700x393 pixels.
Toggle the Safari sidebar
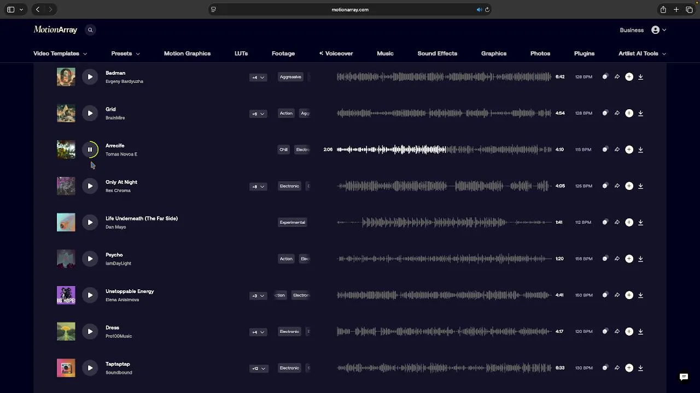click(x=10, y=9)
